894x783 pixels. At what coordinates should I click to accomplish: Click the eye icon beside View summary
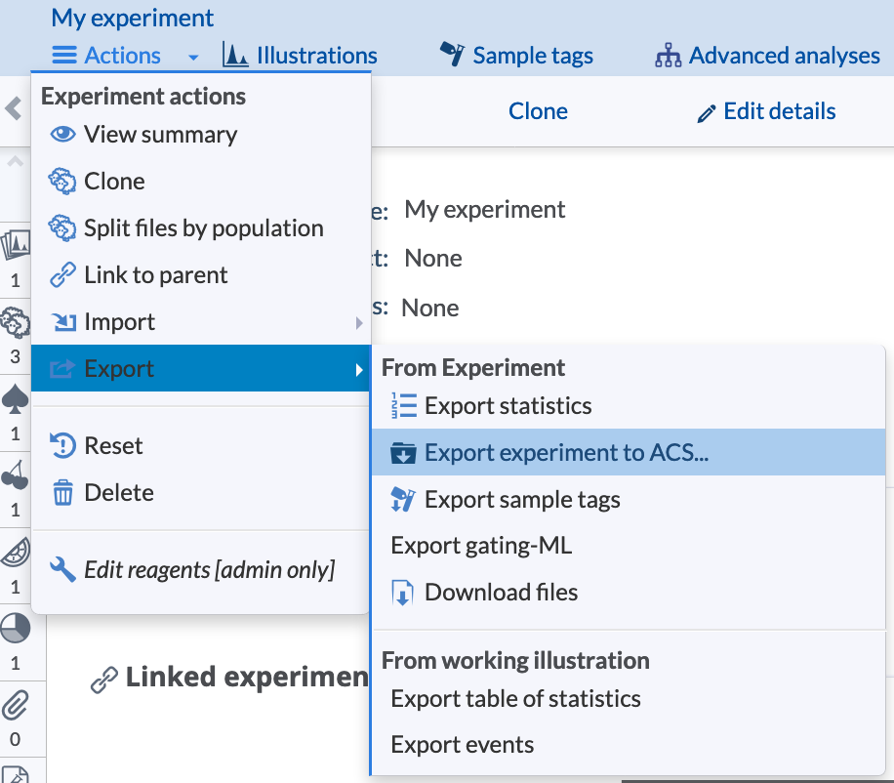62,134
